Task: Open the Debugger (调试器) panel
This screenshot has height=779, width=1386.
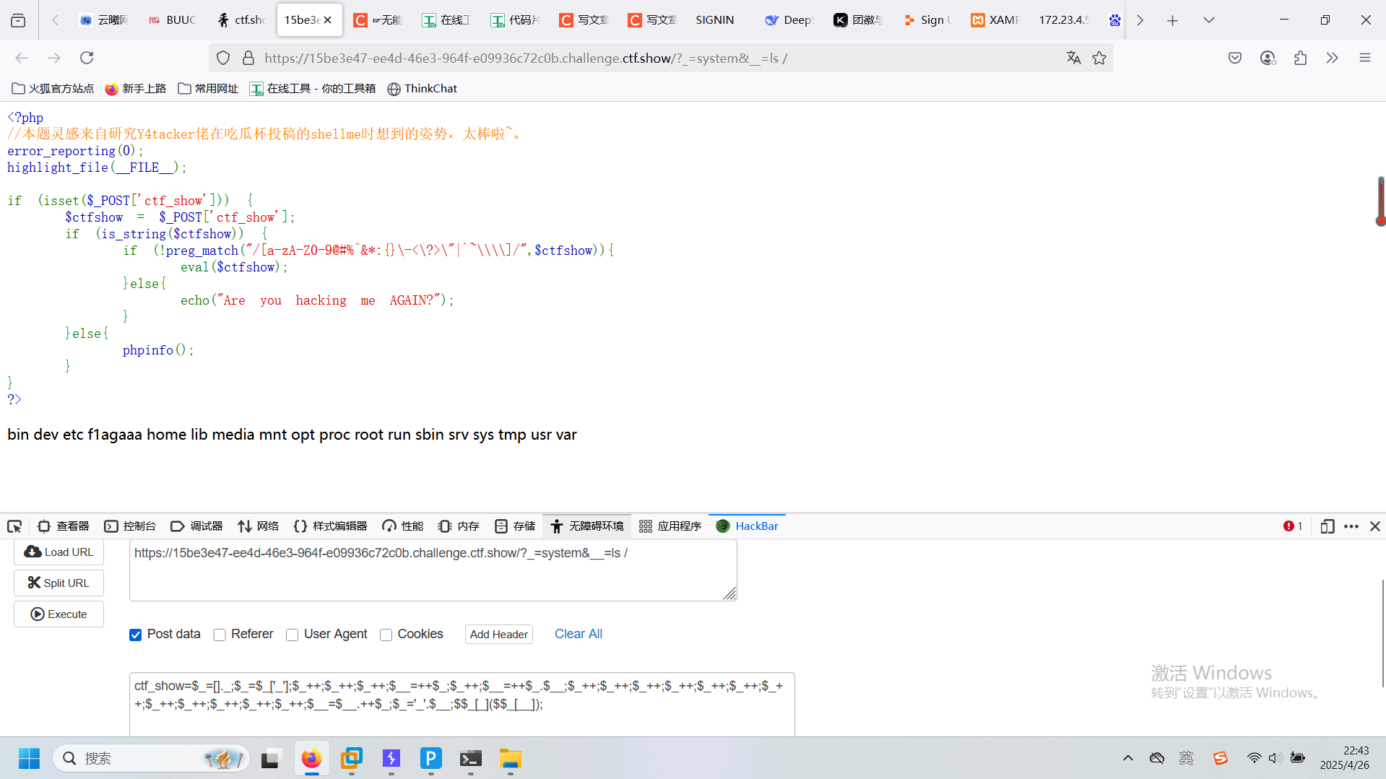Action: click(196, 526)
